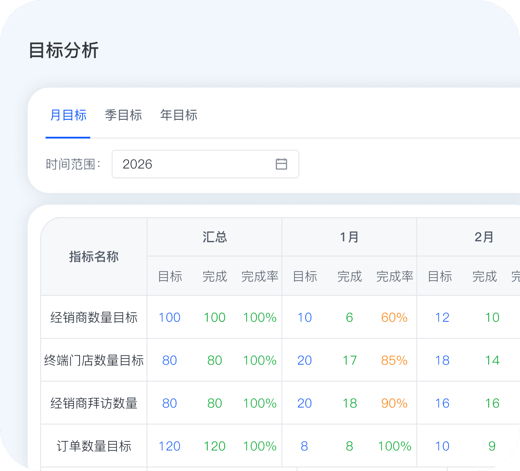Click the 汇总 column group header
Viewport: 520px width, 471px height.
(x=214, y=237)
